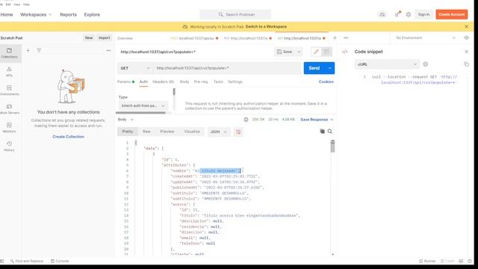This screenshot has width=478, height=269.
Task: Open the No Environment dropdown
Action: coord(426,38)
